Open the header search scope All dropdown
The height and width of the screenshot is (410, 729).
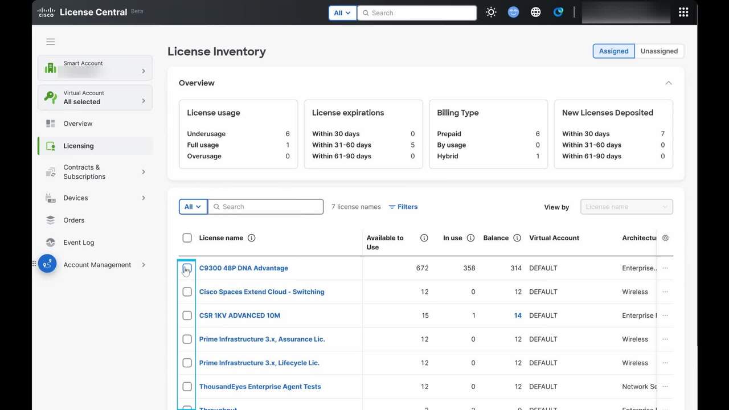click(342, 13)
